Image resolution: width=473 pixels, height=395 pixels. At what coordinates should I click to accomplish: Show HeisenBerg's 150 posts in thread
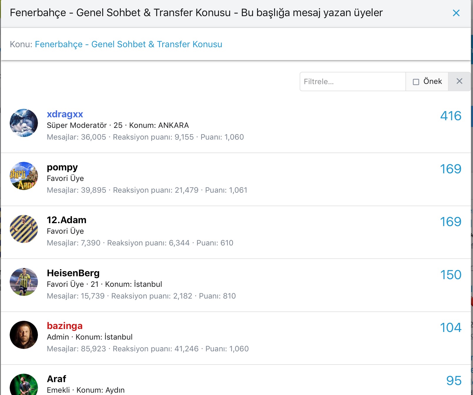point(450,275)
